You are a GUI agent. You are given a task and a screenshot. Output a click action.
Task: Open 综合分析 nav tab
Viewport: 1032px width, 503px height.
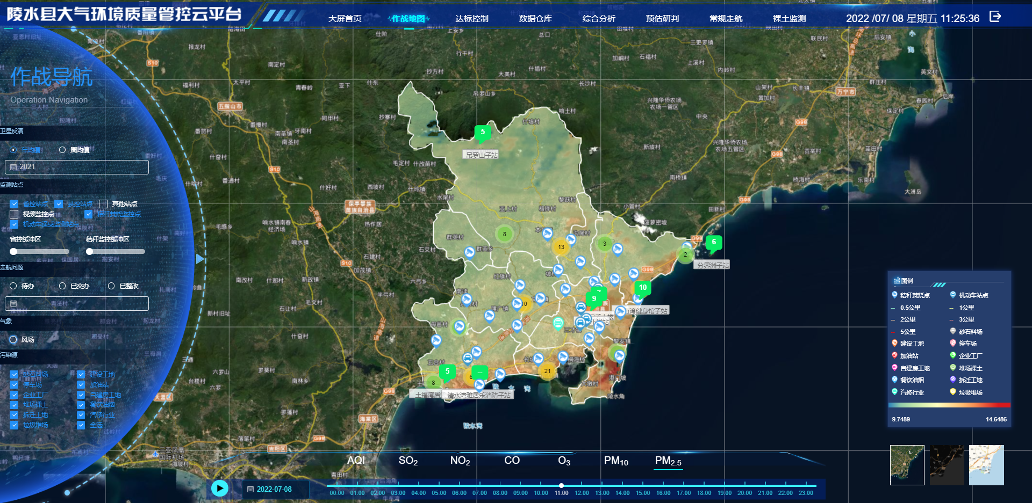599,19
